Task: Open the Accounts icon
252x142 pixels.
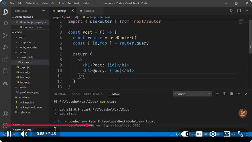Action: pyautogui.click(x=5, y=114)
